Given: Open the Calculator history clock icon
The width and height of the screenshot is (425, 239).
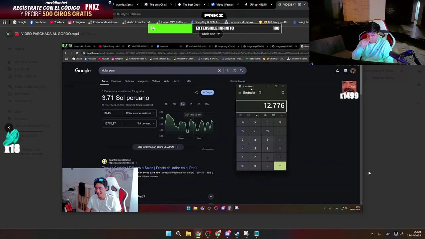Looking at the screenshot, I should [283, 93].
